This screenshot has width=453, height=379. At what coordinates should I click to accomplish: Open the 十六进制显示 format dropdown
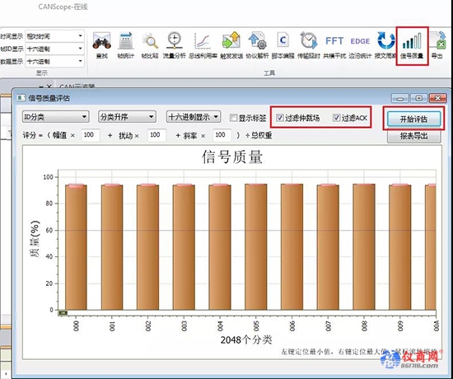click(194, 117)
